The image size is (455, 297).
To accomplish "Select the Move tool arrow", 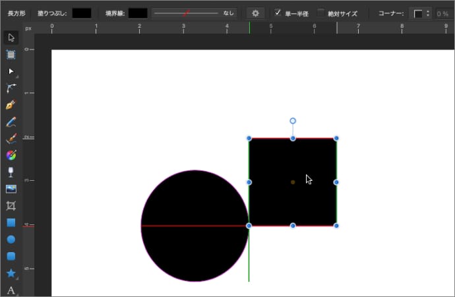I will tap(11, 37).
